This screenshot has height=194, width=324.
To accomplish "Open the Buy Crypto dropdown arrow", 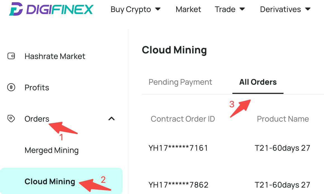I will click(x=158, y=9).
